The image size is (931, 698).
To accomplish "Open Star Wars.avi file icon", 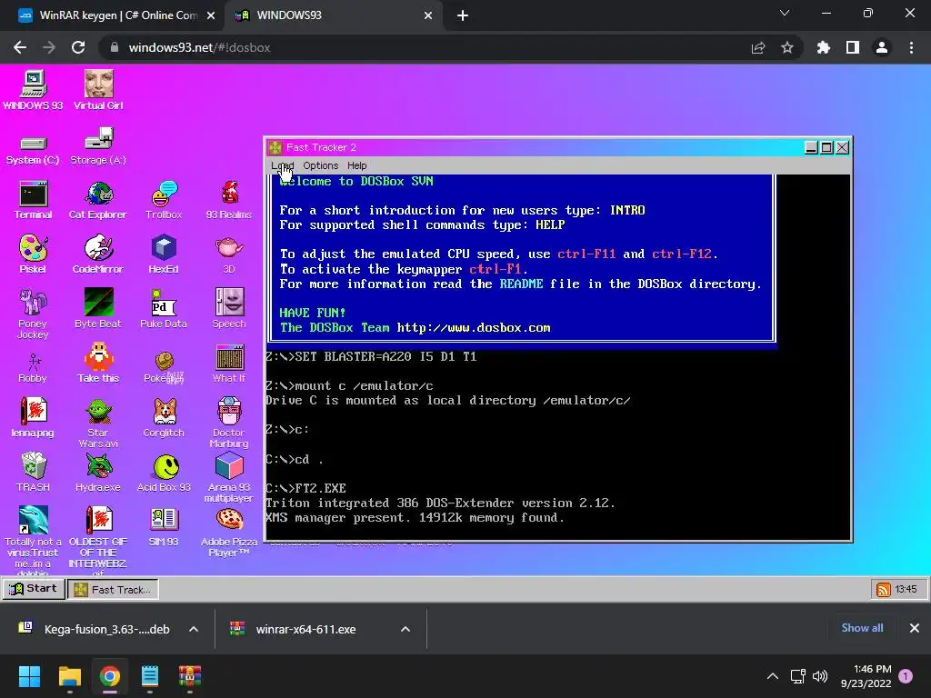I will [98, 424].
